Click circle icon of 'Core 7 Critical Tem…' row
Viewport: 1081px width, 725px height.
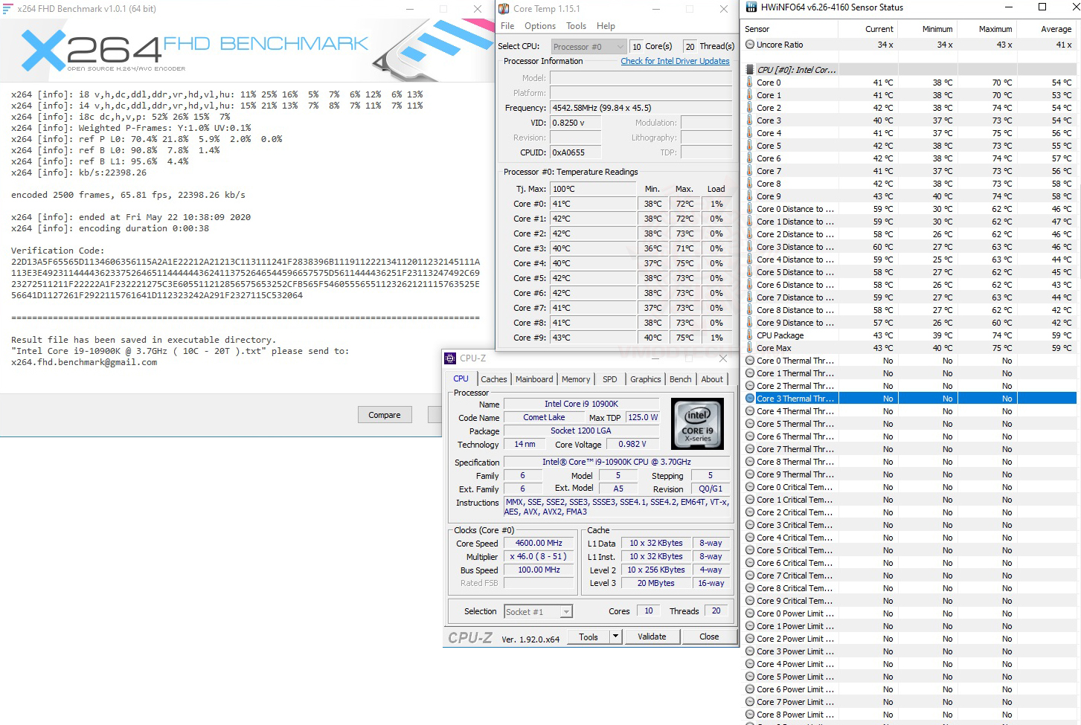[x=750, y=576]
